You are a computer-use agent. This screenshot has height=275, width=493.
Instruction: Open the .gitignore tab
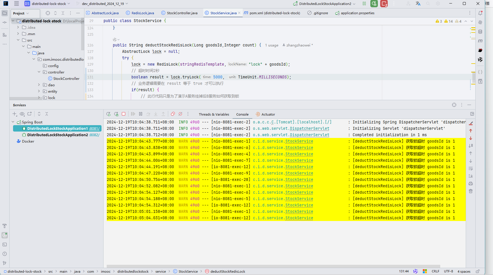(x=318, y=13)
